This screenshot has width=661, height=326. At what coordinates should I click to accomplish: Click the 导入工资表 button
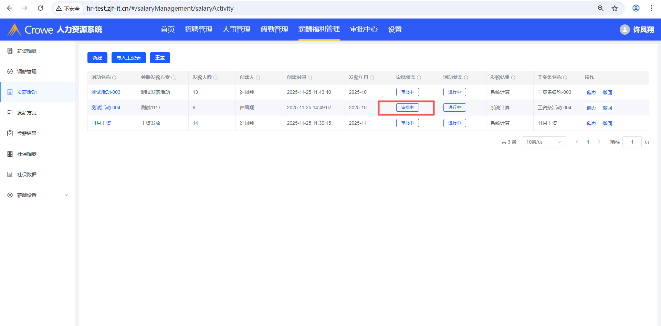[x=128, y=58]
